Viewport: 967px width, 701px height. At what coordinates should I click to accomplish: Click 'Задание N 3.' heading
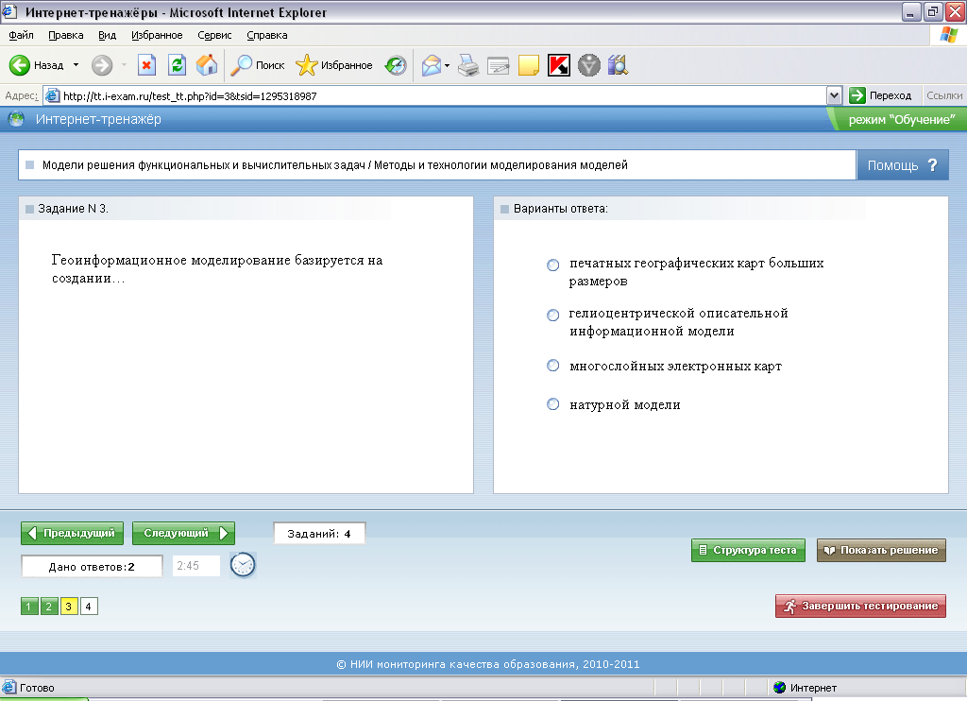(73, 209)
